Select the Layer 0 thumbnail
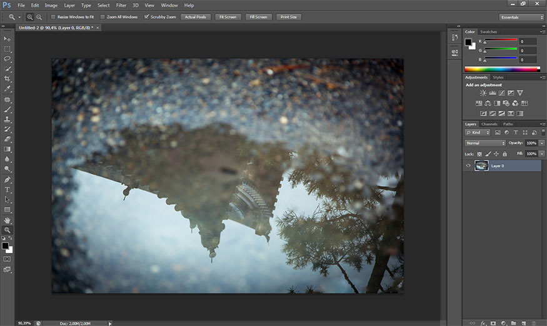Image resolution: width=547 pixels, height=326 pixels. pos(481,165)
